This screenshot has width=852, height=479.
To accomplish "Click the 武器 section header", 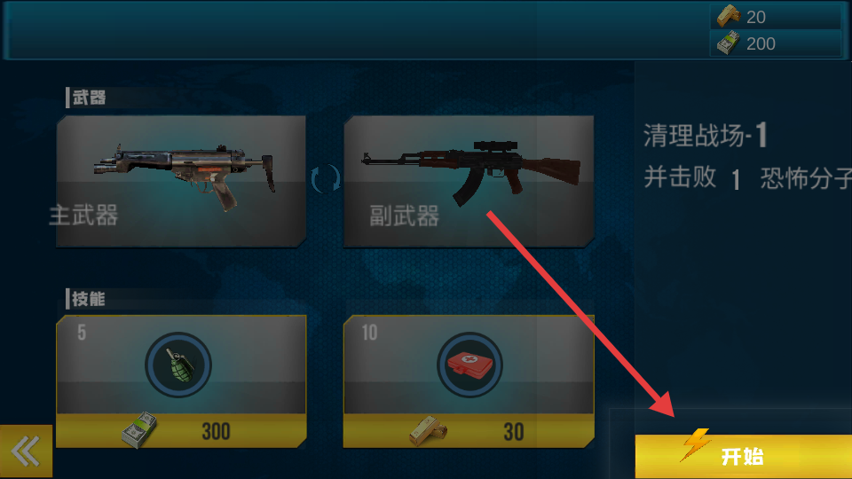I will tap(89, 98).
